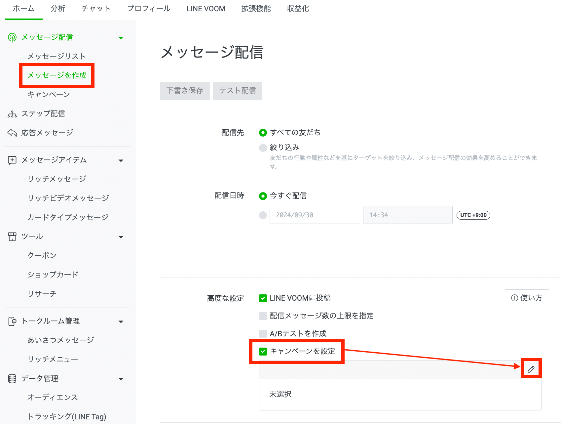Screen dimensions: 561x424
Task: Open the LINE VOOM tab
Action: tap(206, 9)
